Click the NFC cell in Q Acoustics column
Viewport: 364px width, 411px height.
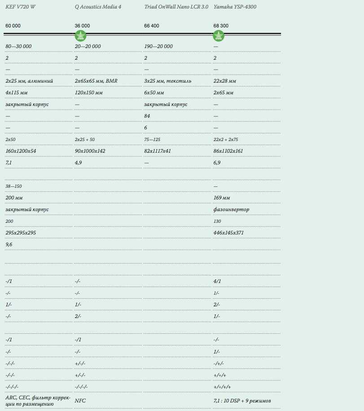(x=80, y=400)
